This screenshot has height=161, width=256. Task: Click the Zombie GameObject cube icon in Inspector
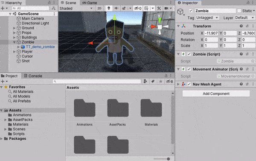pos(180,12)
